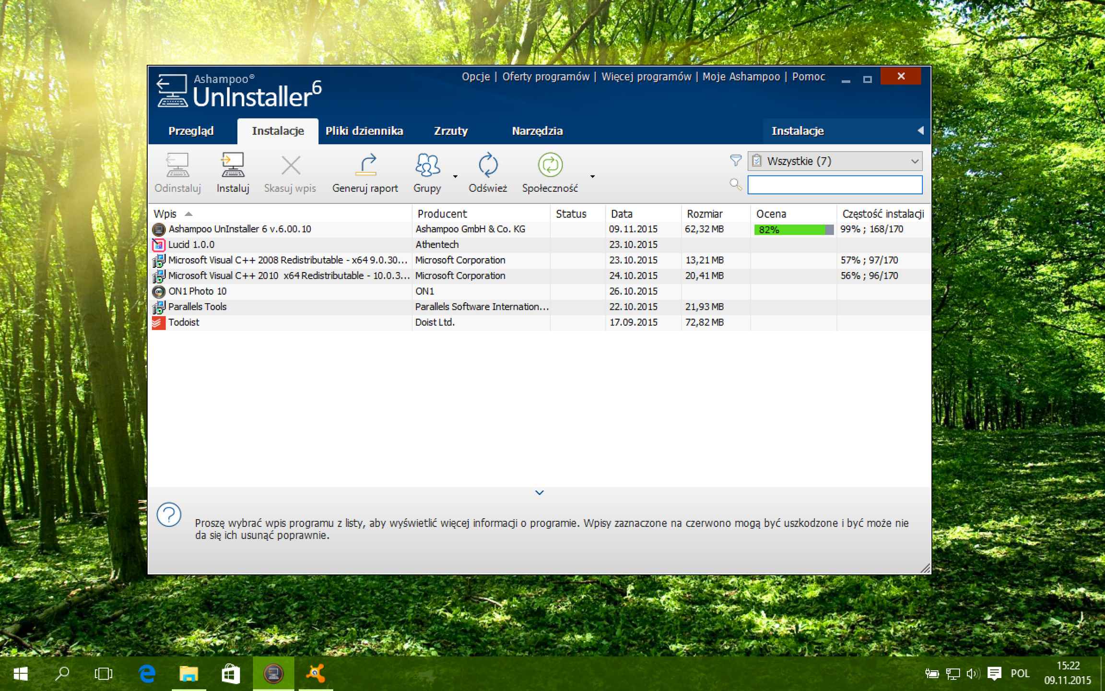The height and width of the screenshot is (691, 1105).
Task: Open the Windows Start menu
Action: [x=21, y=674]
